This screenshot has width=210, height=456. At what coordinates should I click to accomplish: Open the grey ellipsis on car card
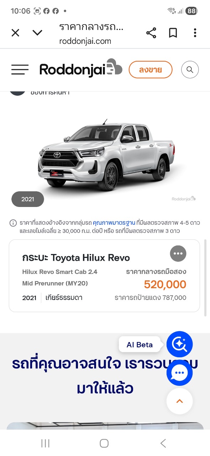pyautogui.click(x=178, y=254)
